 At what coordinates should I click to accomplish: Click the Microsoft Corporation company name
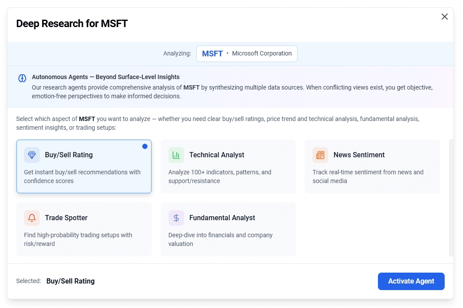click(x=262, y=54)
